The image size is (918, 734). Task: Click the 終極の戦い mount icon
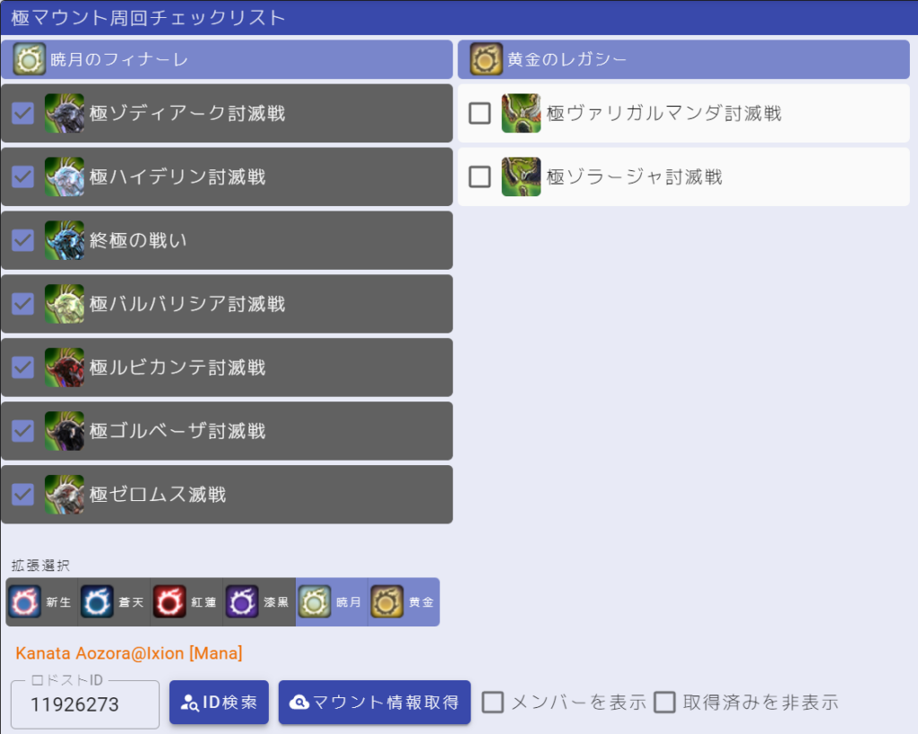[x=65, y=240]
